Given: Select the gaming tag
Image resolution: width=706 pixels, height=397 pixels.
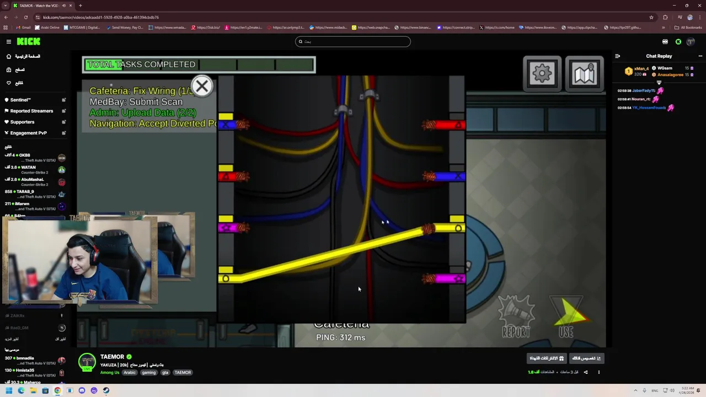Looking at the screenshot, I should coord(149,373).
